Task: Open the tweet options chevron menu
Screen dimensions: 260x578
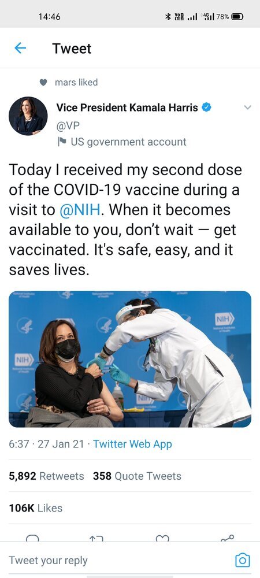Action: coord(248,108)
